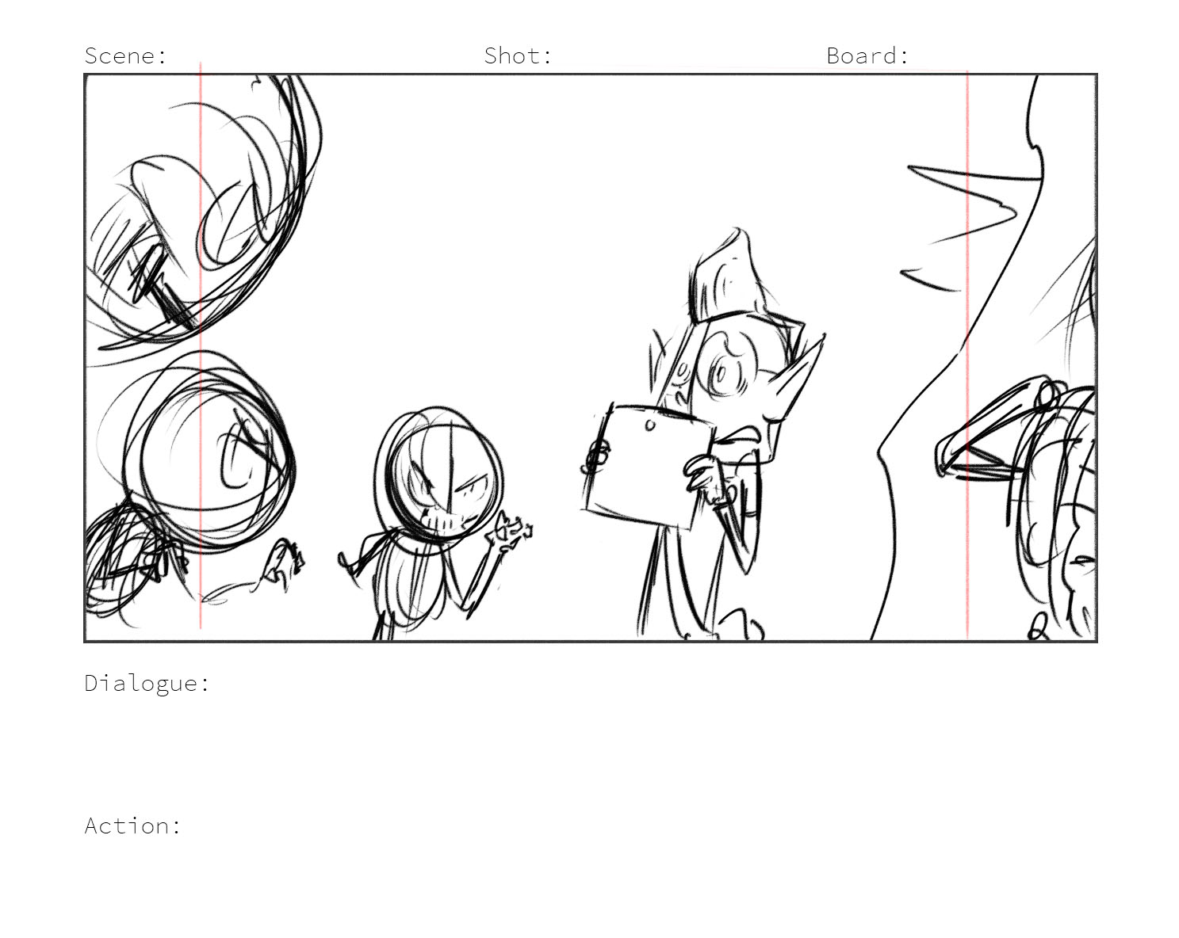Click the 'Shot:' label
The image size is (1179, 938).
pyautogui.click(x=518, y=55)
